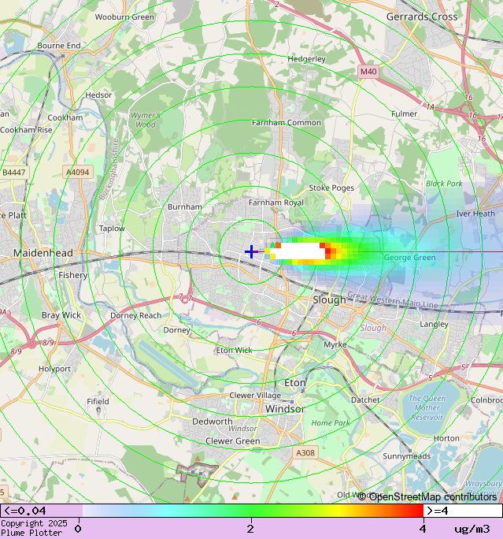Click the 'Slough' town label
Image resolution: width=503 pixels, height=539 pixels.
click(329, 299)
